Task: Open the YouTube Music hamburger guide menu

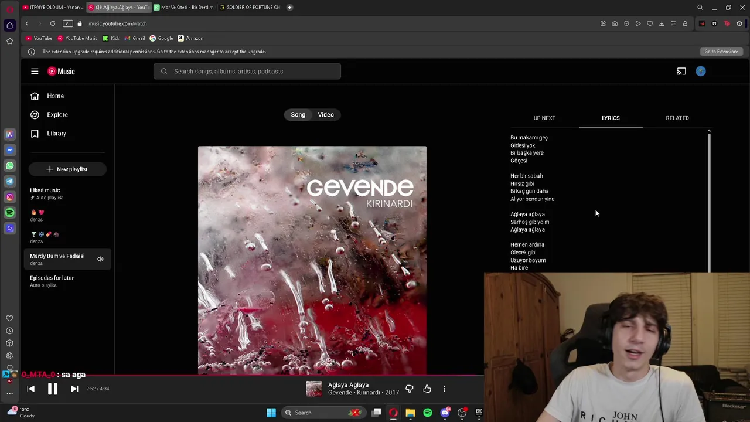Action: click(35, 71)
